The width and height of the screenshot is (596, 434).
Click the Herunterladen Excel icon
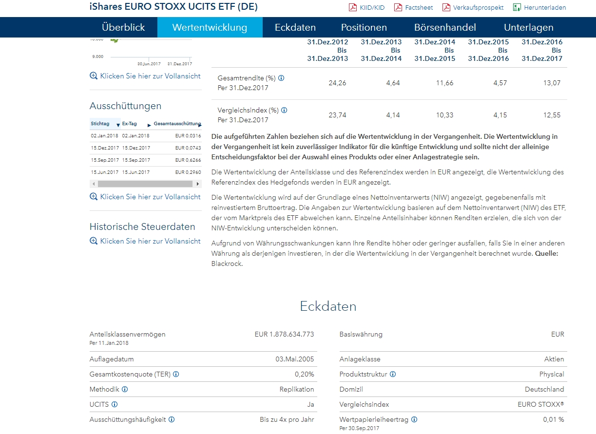point(517,7)
